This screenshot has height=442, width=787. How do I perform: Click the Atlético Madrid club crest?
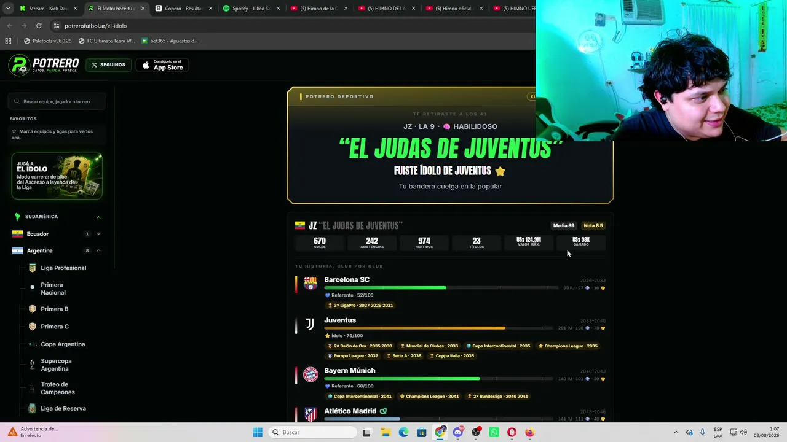(310, 415)
